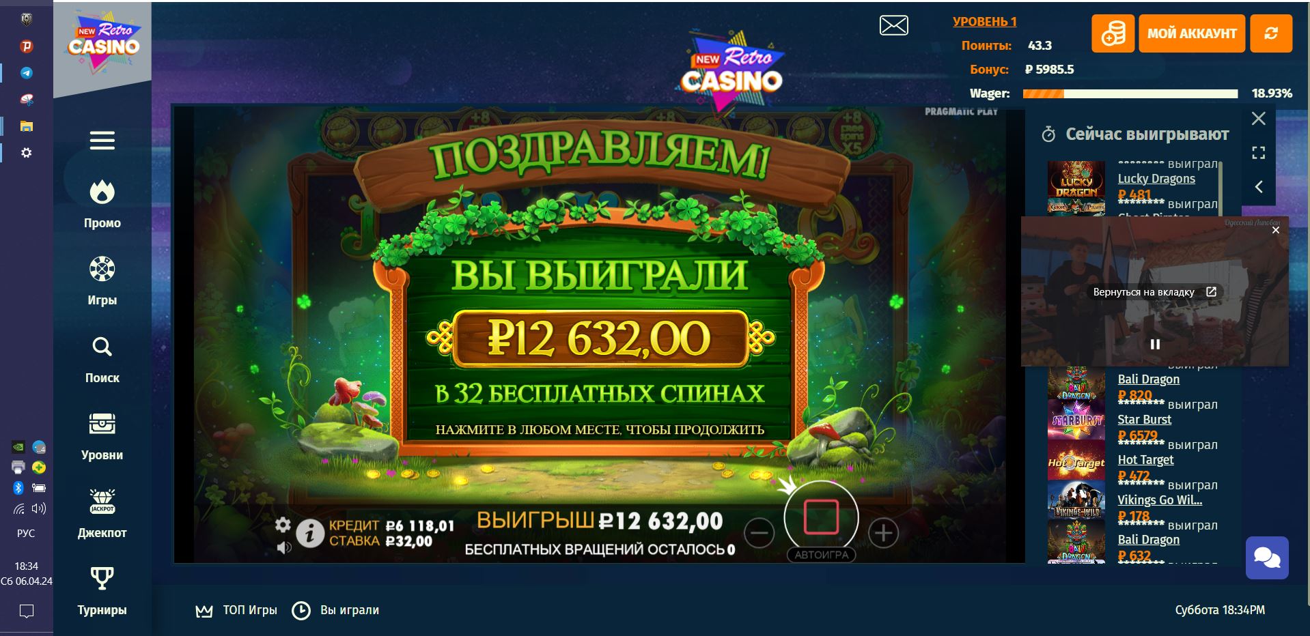Image resolution: width=1310 pixels, height=636 pixels.
Task: Open the Джекпот diamond icon section
Action: click(x=102, y=514)
